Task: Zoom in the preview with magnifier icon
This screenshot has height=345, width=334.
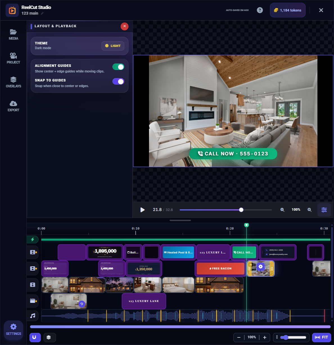Action: point(310,210)
